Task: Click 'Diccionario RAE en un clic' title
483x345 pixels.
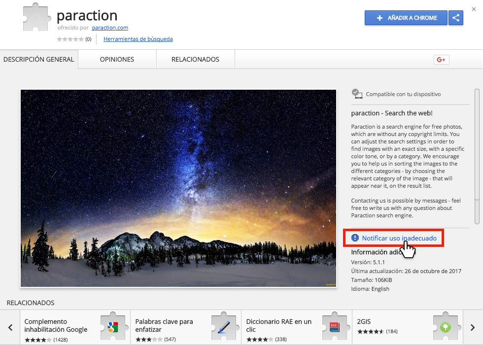Action: 279,325
